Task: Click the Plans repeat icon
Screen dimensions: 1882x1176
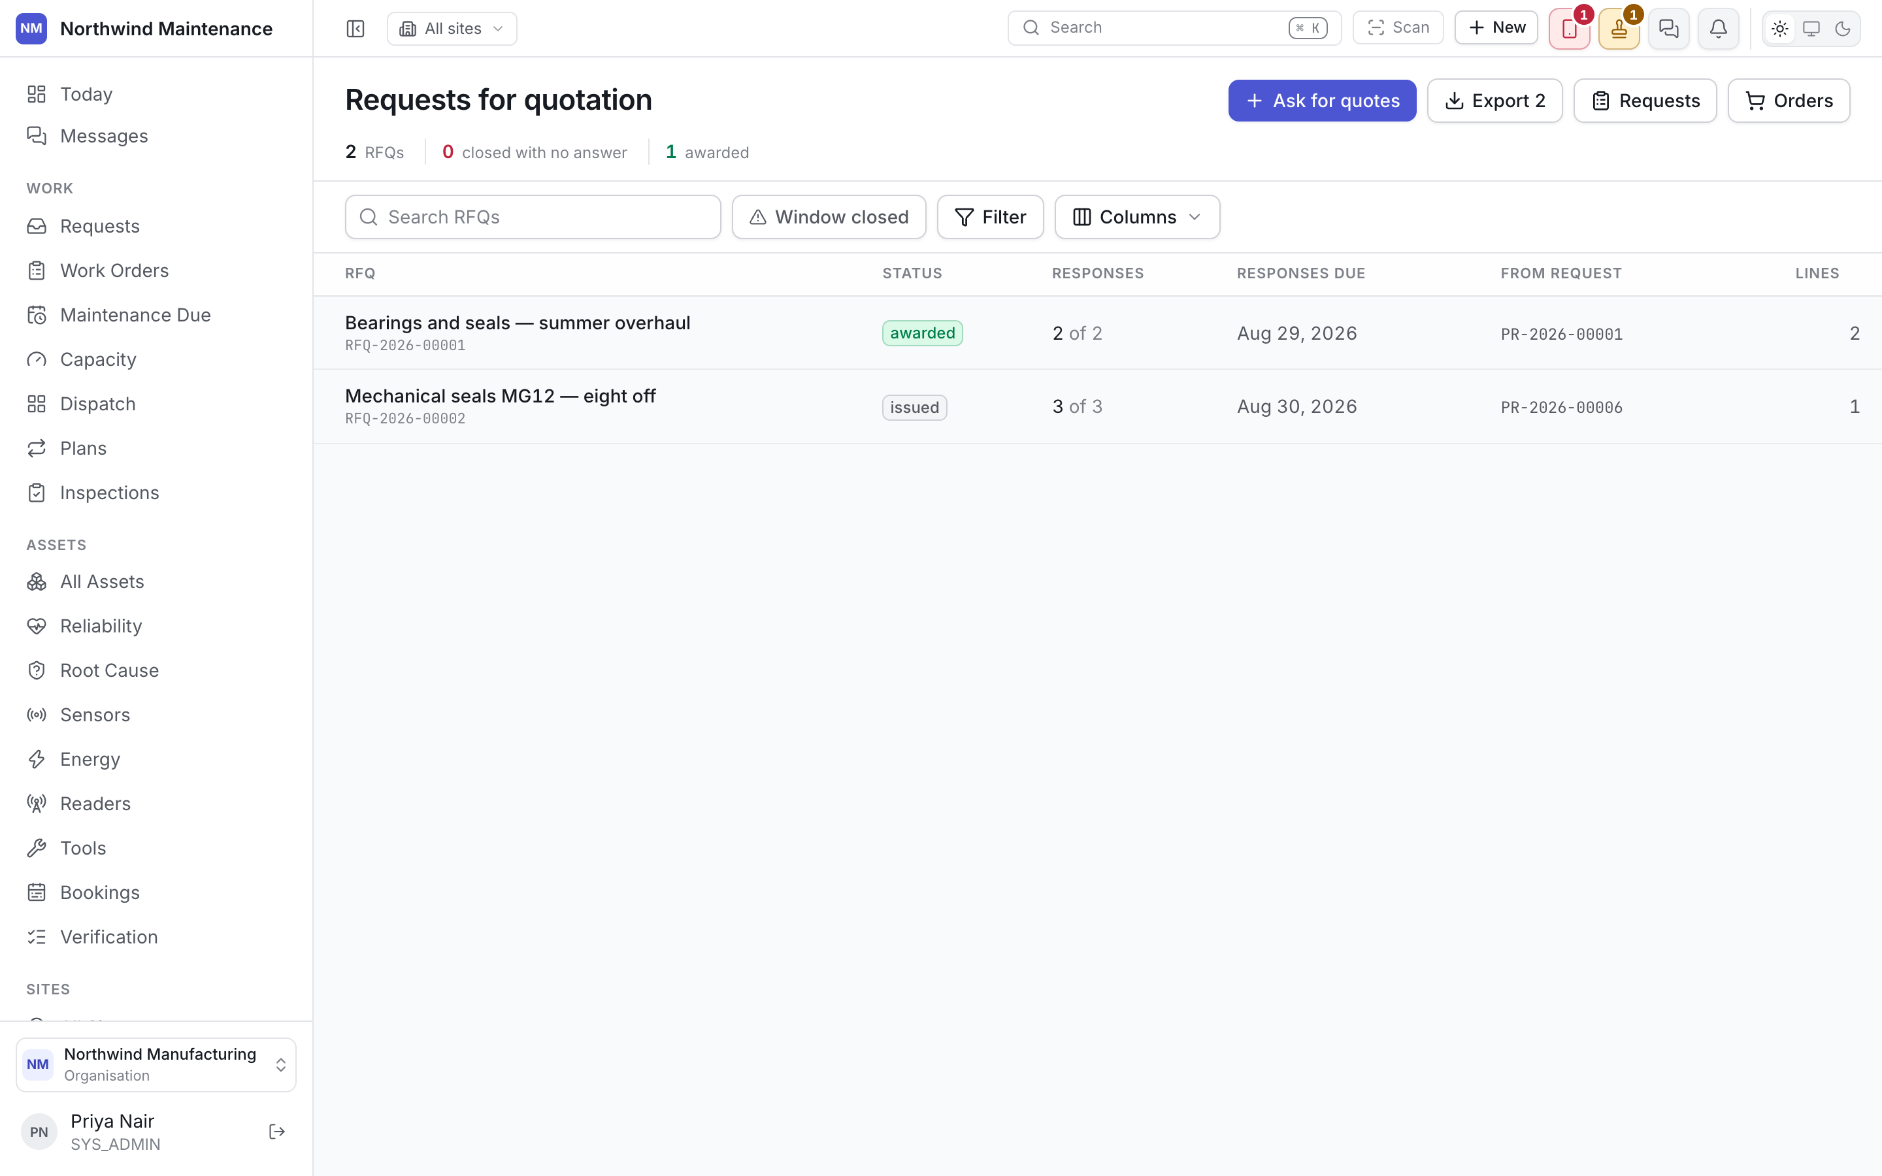Action: point(37,448)
